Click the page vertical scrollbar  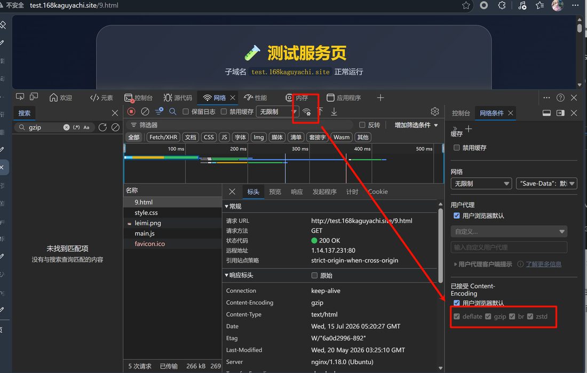(580, 28)
